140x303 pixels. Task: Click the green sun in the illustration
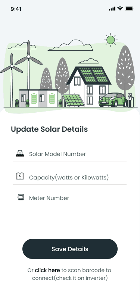(111, 40)
